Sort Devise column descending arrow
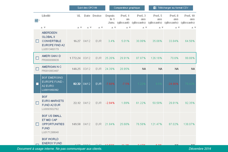Image resolution: width=228 pixels, height=152 pixels. (100, 27)
